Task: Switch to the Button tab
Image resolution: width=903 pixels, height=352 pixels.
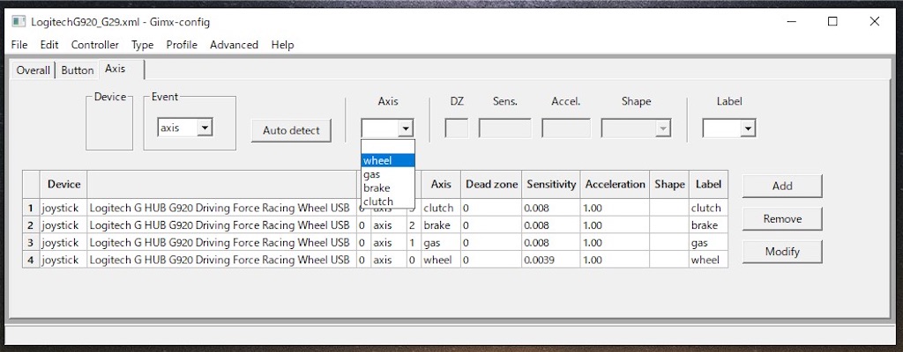Action: point(78,70)
